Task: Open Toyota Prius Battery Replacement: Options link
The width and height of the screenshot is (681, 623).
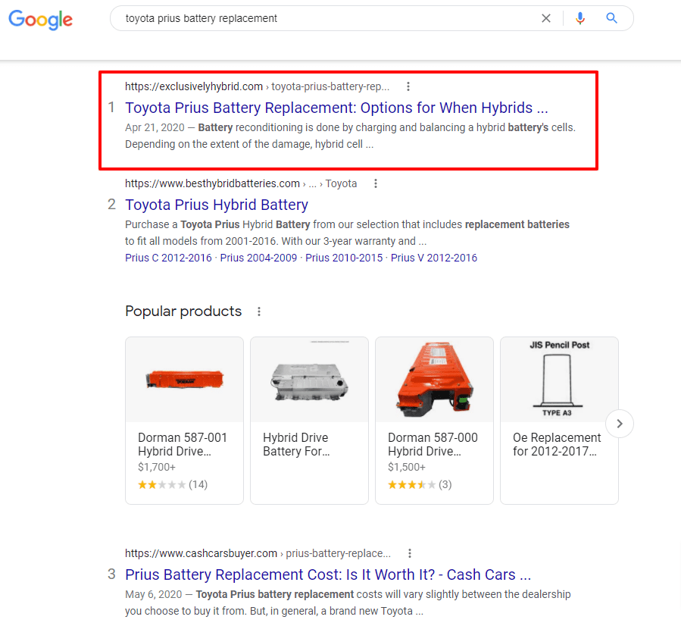Action: tap(336, 108)
